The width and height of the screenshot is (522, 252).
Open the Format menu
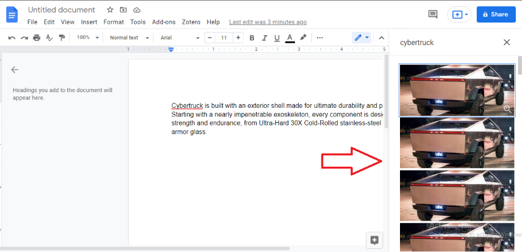[114, 22]
